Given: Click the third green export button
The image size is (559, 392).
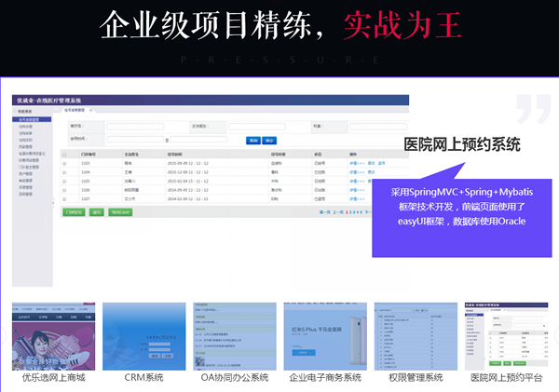Looking at the screenshot, I should pyautogui.click(x=121, y=211).
